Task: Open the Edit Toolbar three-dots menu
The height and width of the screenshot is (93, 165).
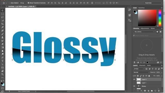Action: [x=2, y=78]
